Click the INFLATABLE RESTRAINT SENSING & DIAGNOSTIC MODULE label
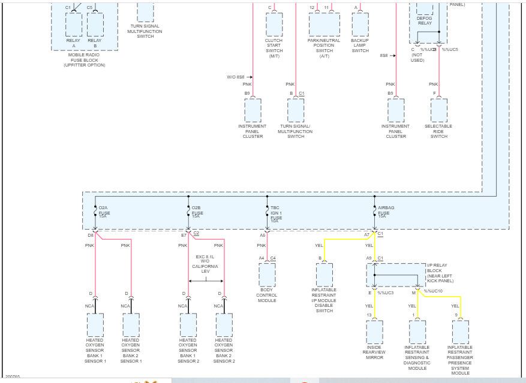The image size is (526, 383). (x=417, y=358)
